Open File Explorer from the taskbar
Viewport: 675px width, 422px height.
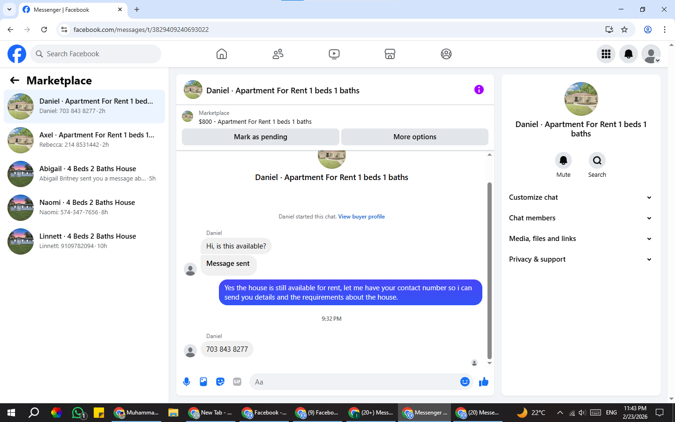(173, 413)
